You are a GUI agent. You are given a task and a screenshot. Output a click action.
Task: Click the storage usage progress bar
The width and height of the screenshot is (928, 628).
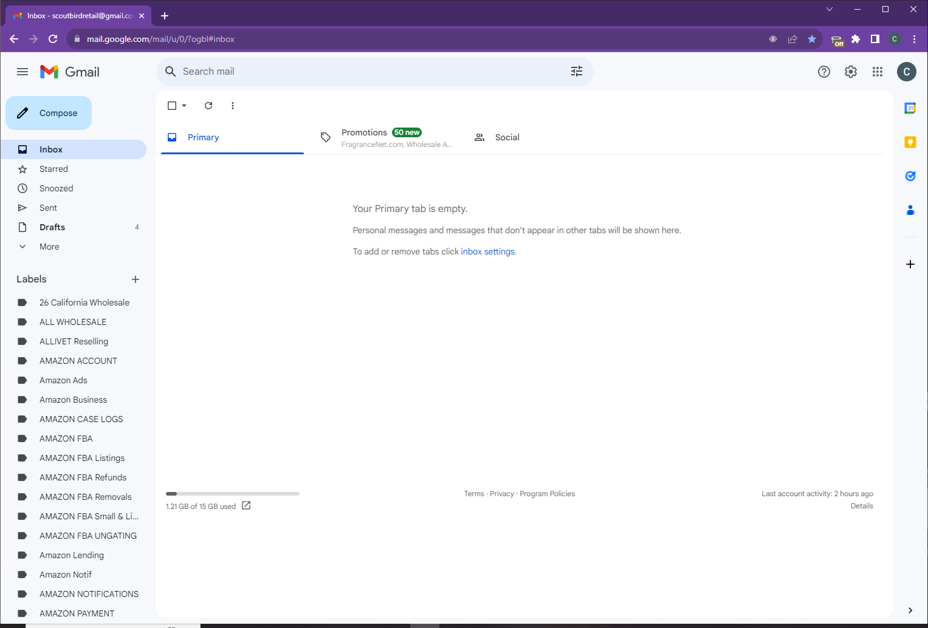233,494
